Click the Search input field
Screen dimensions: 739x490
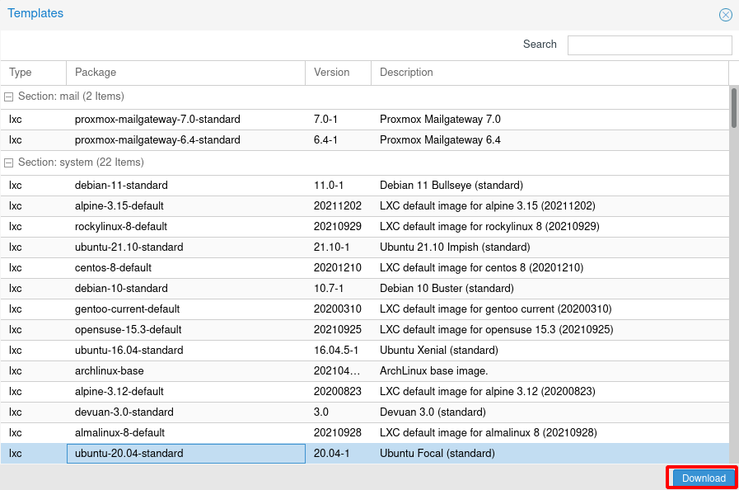tap(649, 45)
